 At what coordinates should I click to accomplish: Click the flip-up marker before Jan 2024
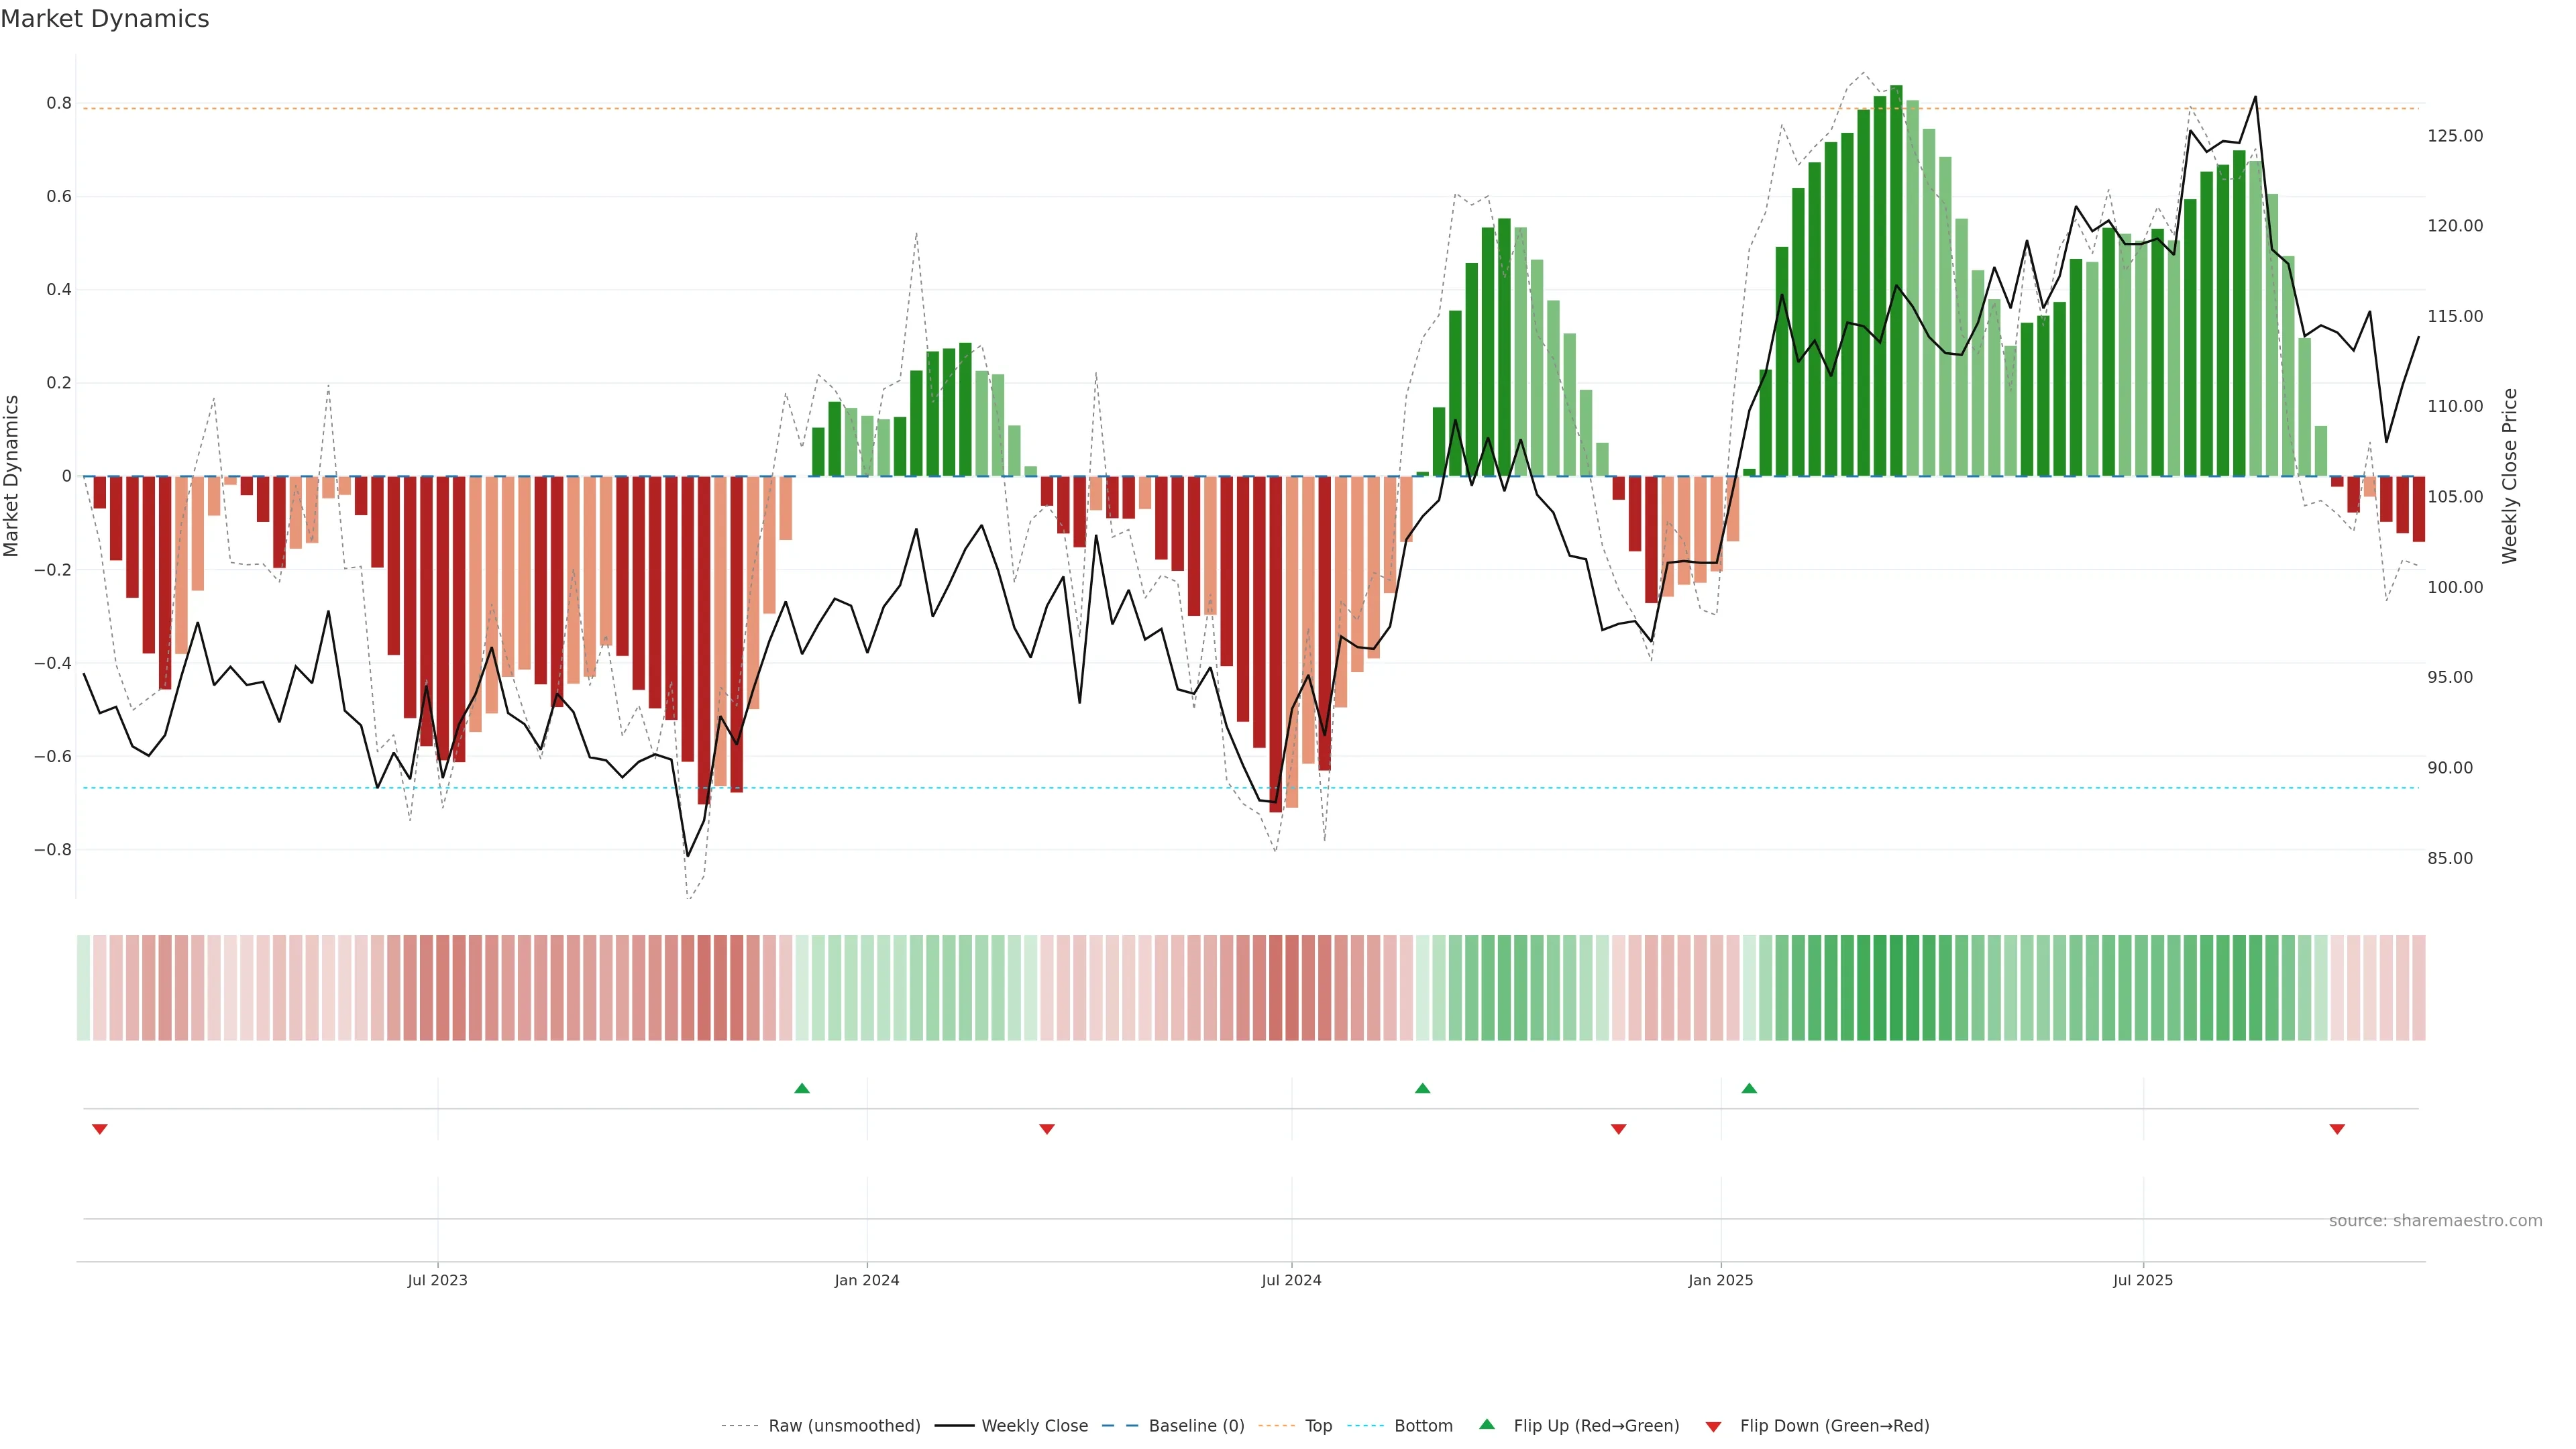802,1088
